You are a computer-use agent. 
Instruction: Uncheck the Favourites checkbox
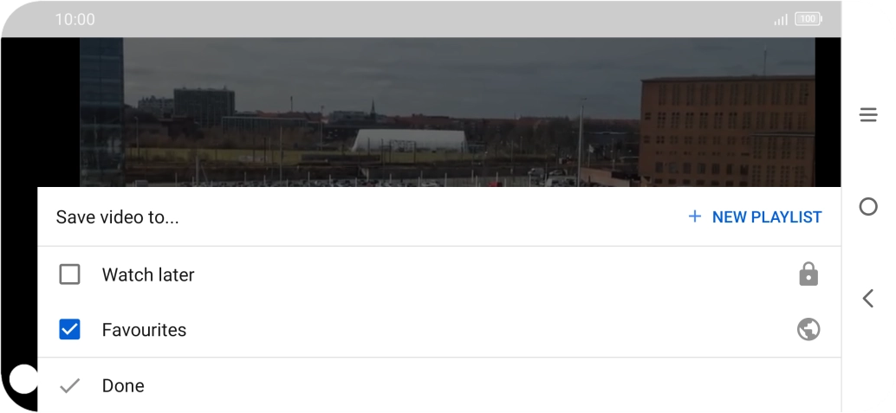point(69,330)
